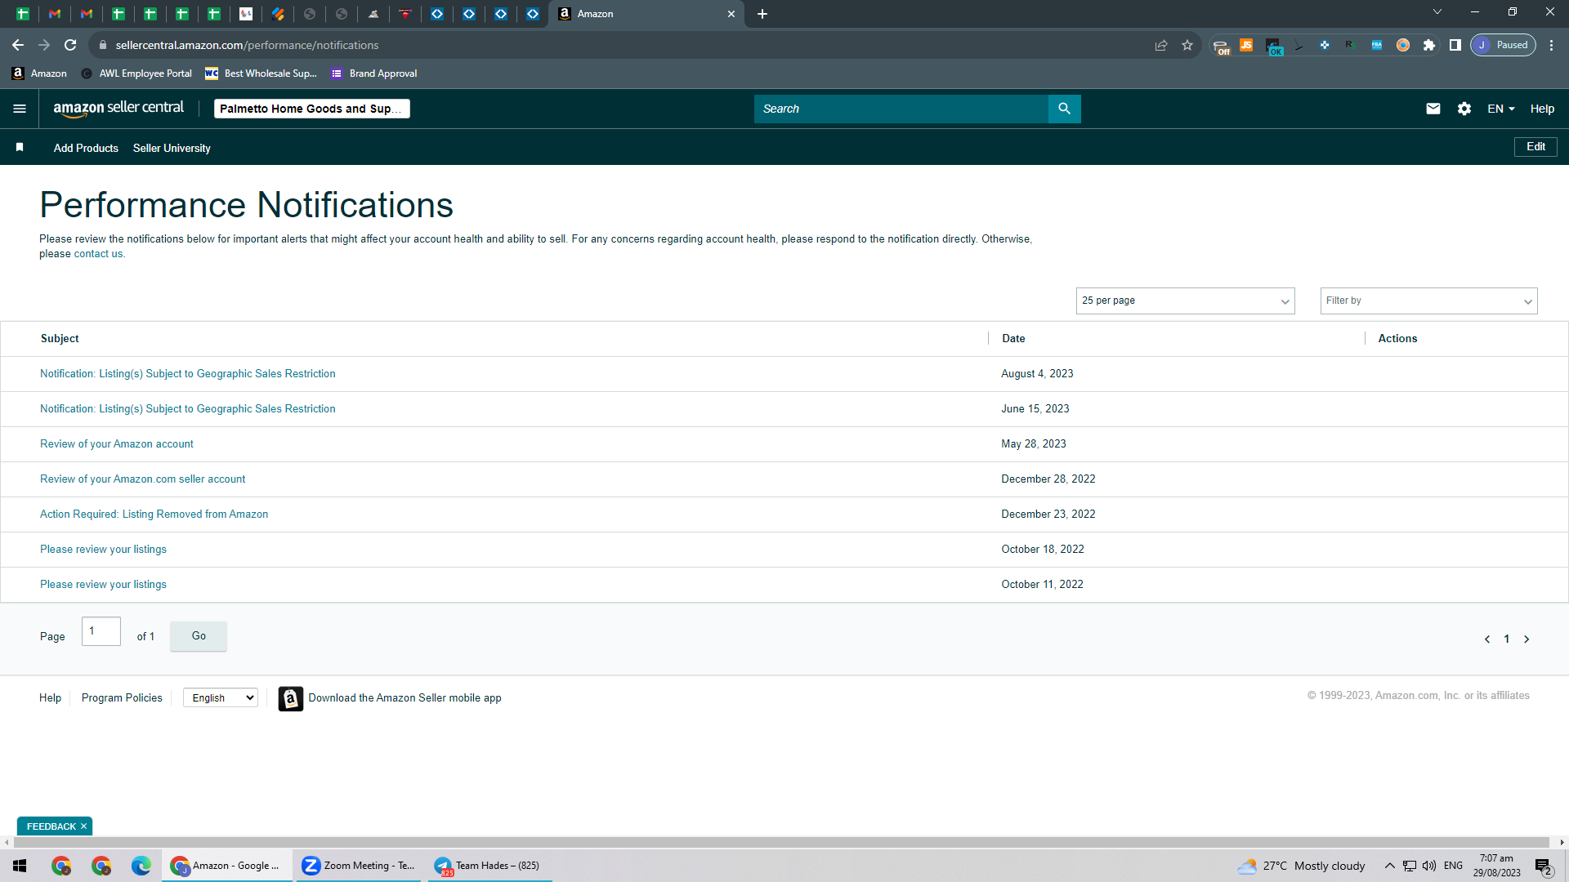1569x882 pixels.
Task: Show hidden system tray icons
Action: tap(1389, 866)
